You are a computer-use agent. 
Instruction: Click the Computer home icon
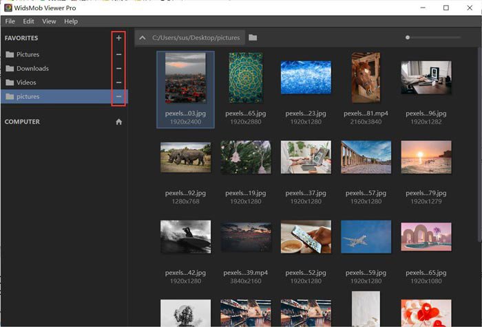[119, 122]
